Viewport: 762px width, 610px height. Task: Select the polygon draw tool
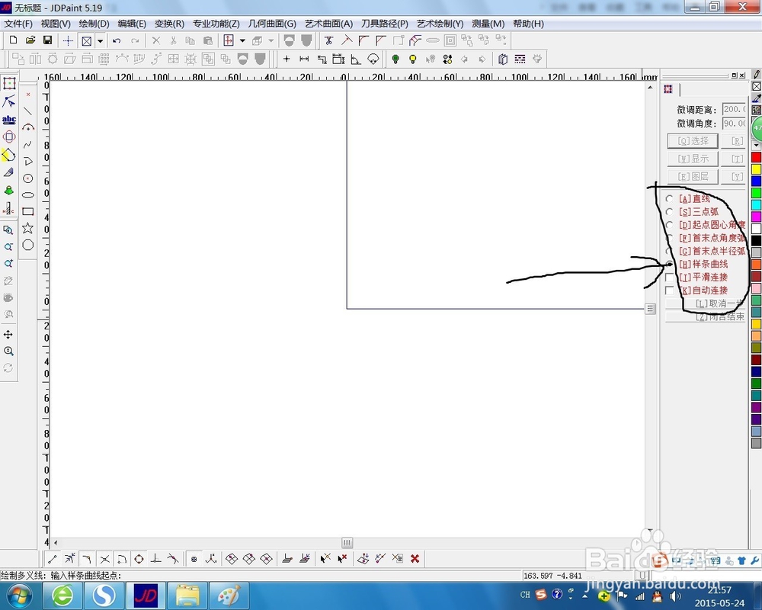[27, 245]
